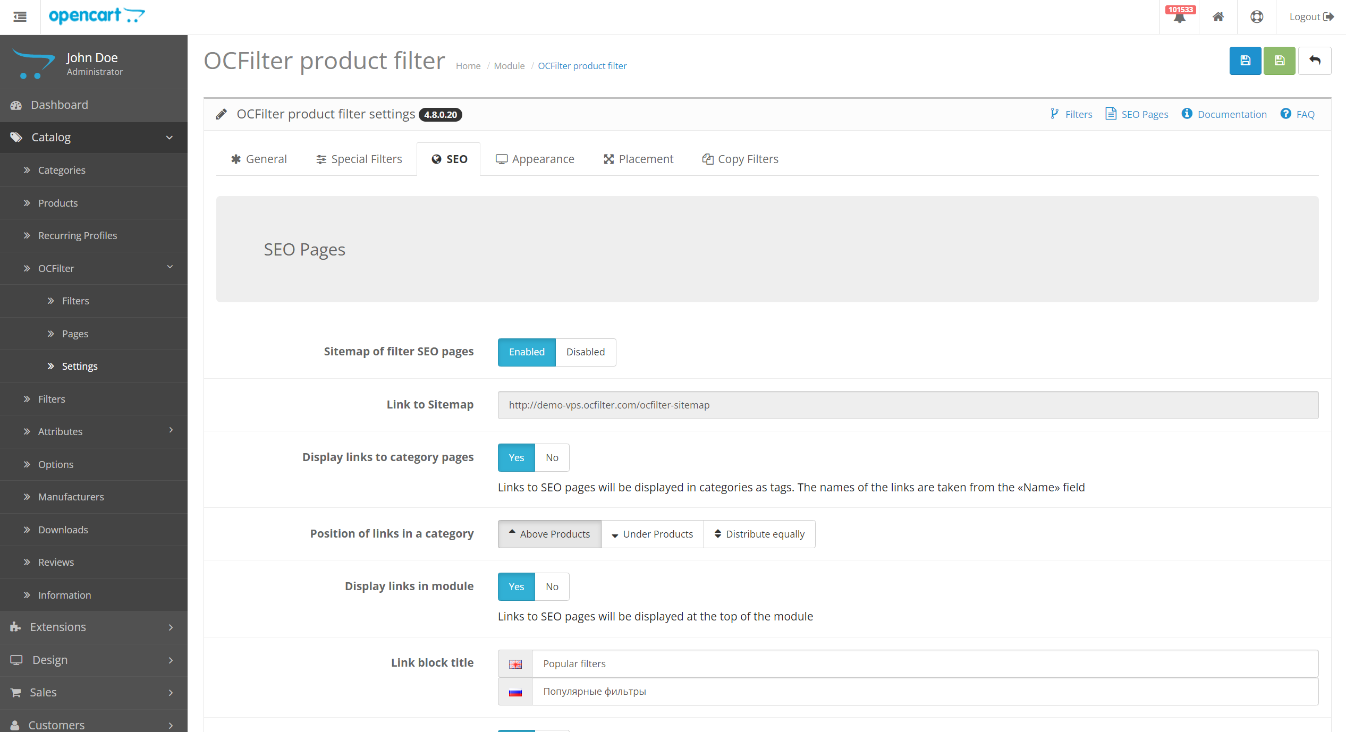Click the Link to Sitemap field
Viewport: 1346px width, 732px height.
[x=907, y=405]
